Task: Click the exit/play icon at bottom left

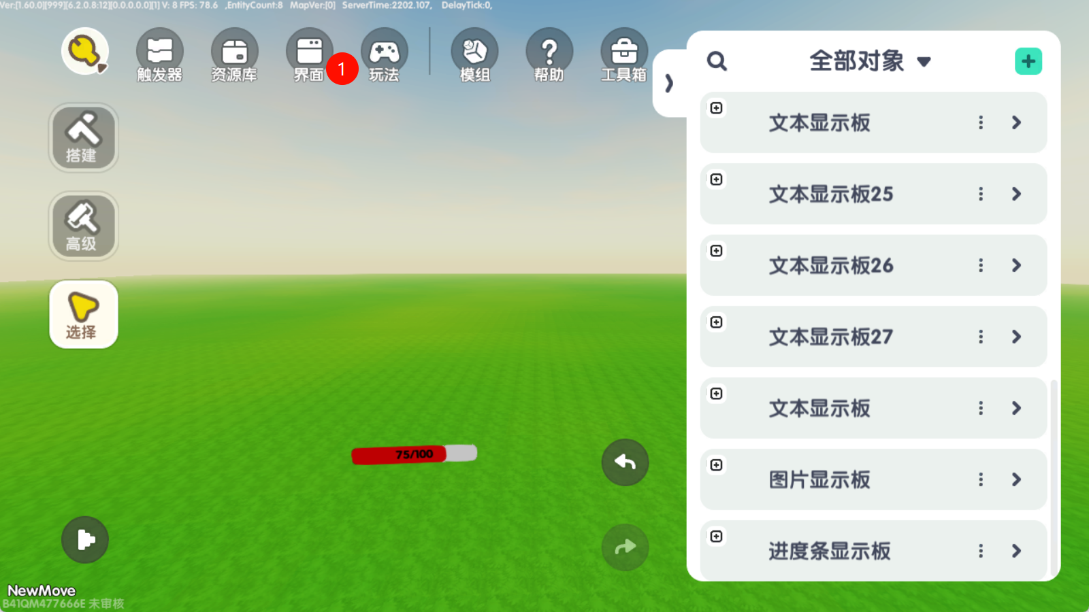Action: pyautogui.click(x=85, y=540)
